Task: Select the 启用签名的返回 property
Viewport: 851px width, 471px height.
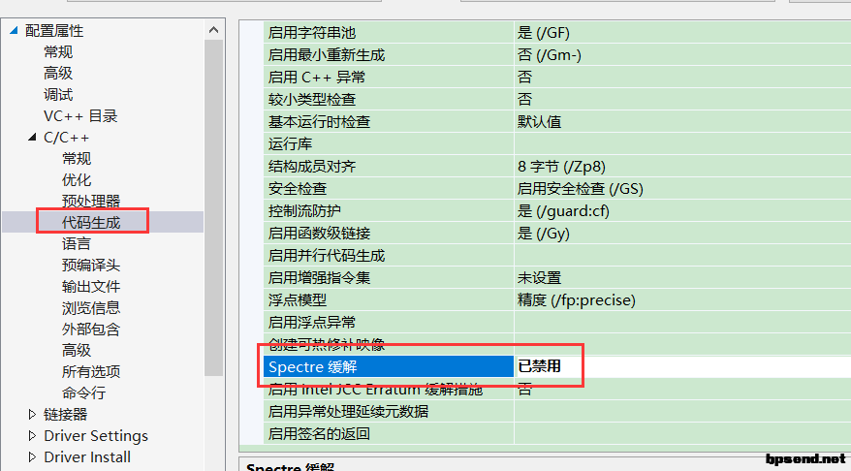Action: pos(319,433)
